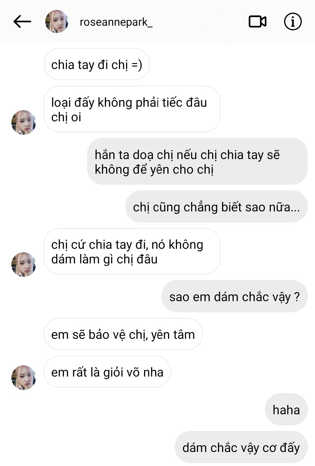Viewport: 315px width, 466px height.
Task: Select message 'chia tay đi chị =)'
Action: 97,64
